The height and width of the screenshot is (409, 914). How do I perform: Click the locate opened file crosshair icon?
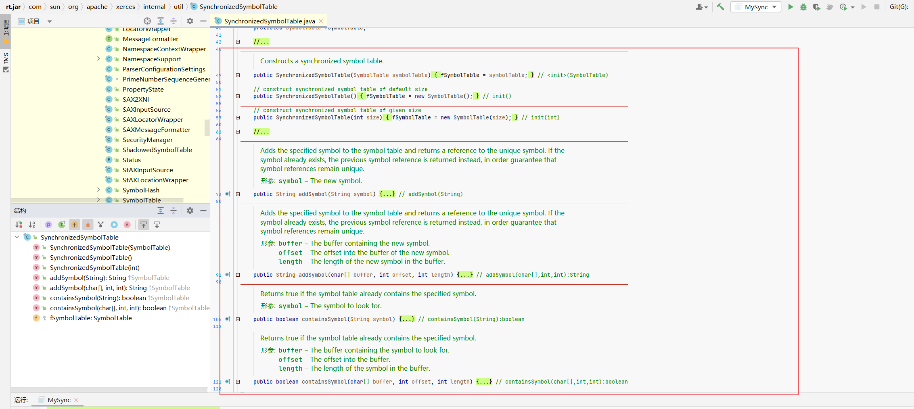147,21
